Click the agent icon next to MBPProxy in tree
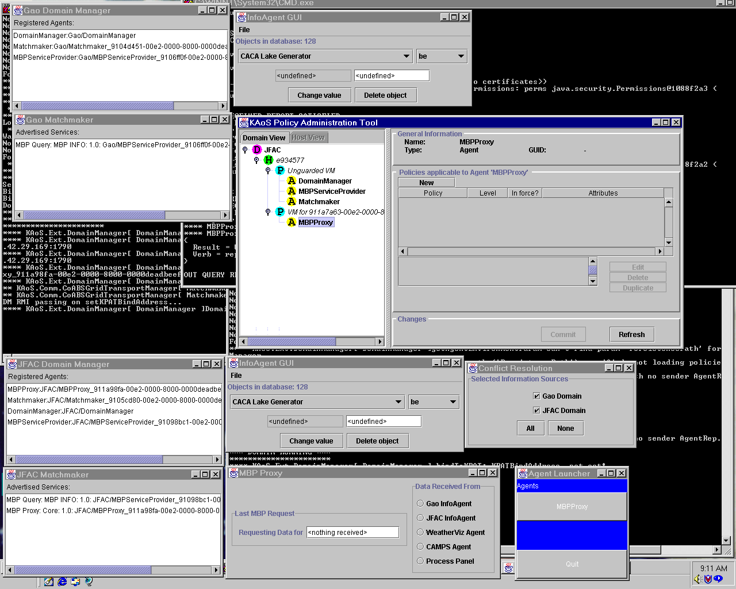Image resolution: width=736 pixels, height=589 pixels. [x=292, y=223]
